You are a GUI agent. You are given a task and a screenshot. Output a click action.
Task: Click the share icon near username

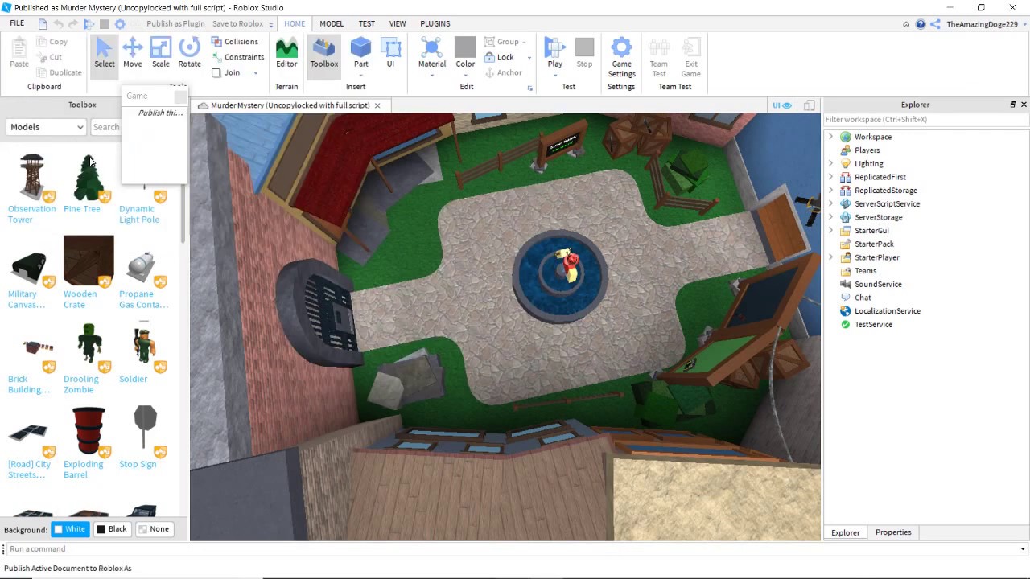point(935,24)
